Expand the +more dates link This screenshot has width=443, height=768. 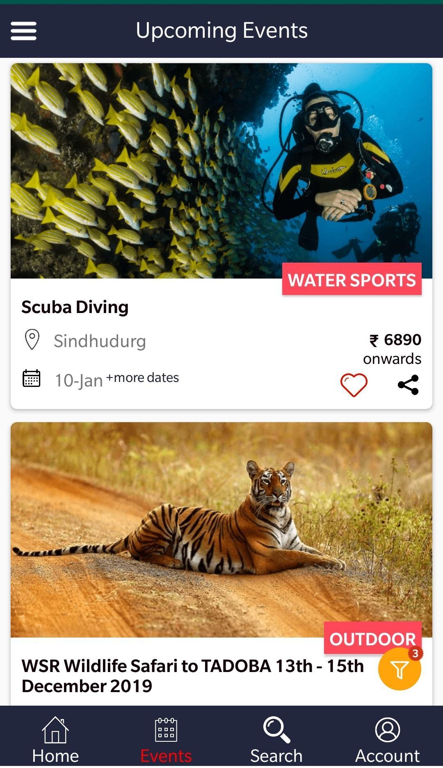point(142,377)
